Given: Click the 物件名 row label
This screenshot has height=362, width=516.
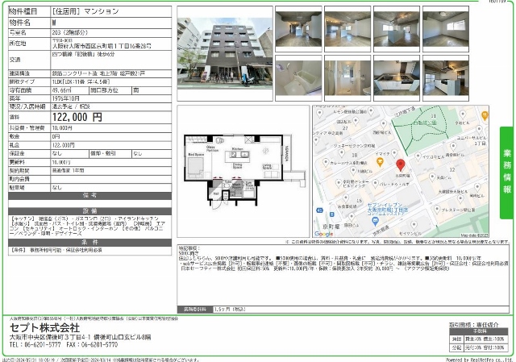Looking at the screenshot, I should point(19,23).
